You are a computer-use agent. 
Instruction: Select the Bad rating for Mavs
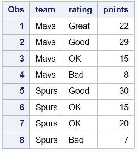tap(80, 75)
